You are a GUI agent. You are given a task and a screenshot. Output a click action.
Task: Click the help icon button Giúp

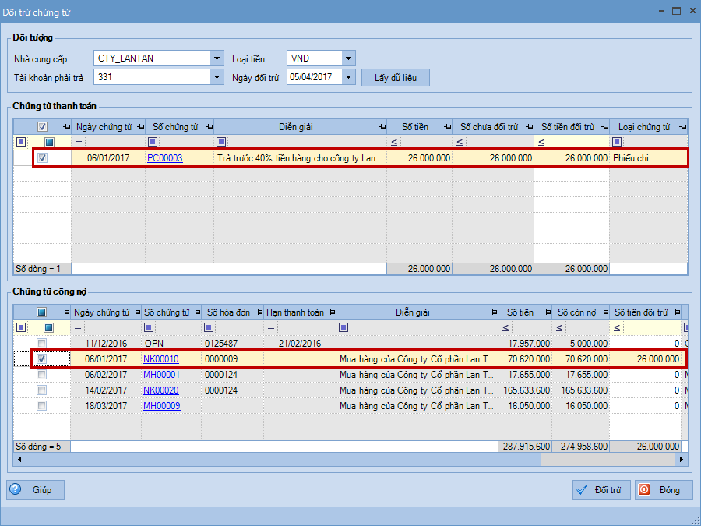click(x=35, y=490)
